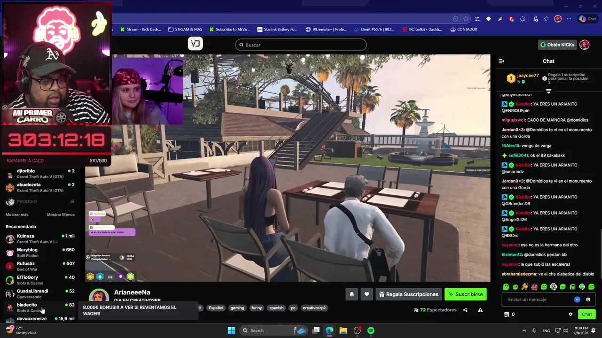Report the stream with warning icon

(x=480, y=310)
